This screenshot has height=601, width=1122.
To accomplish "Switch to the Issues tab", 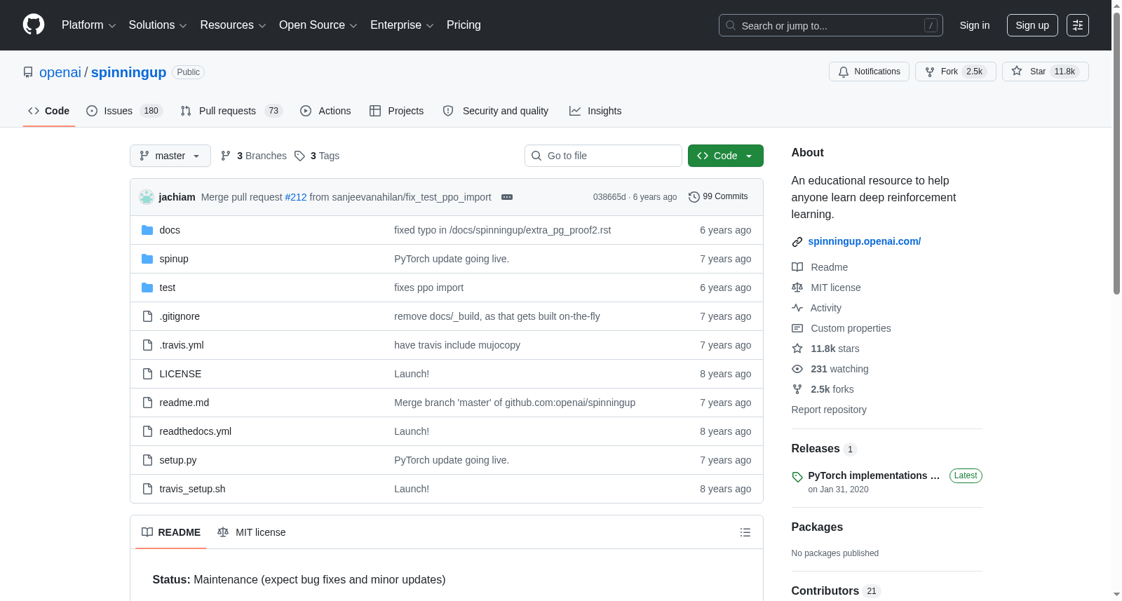I will [x=124, y=111].
